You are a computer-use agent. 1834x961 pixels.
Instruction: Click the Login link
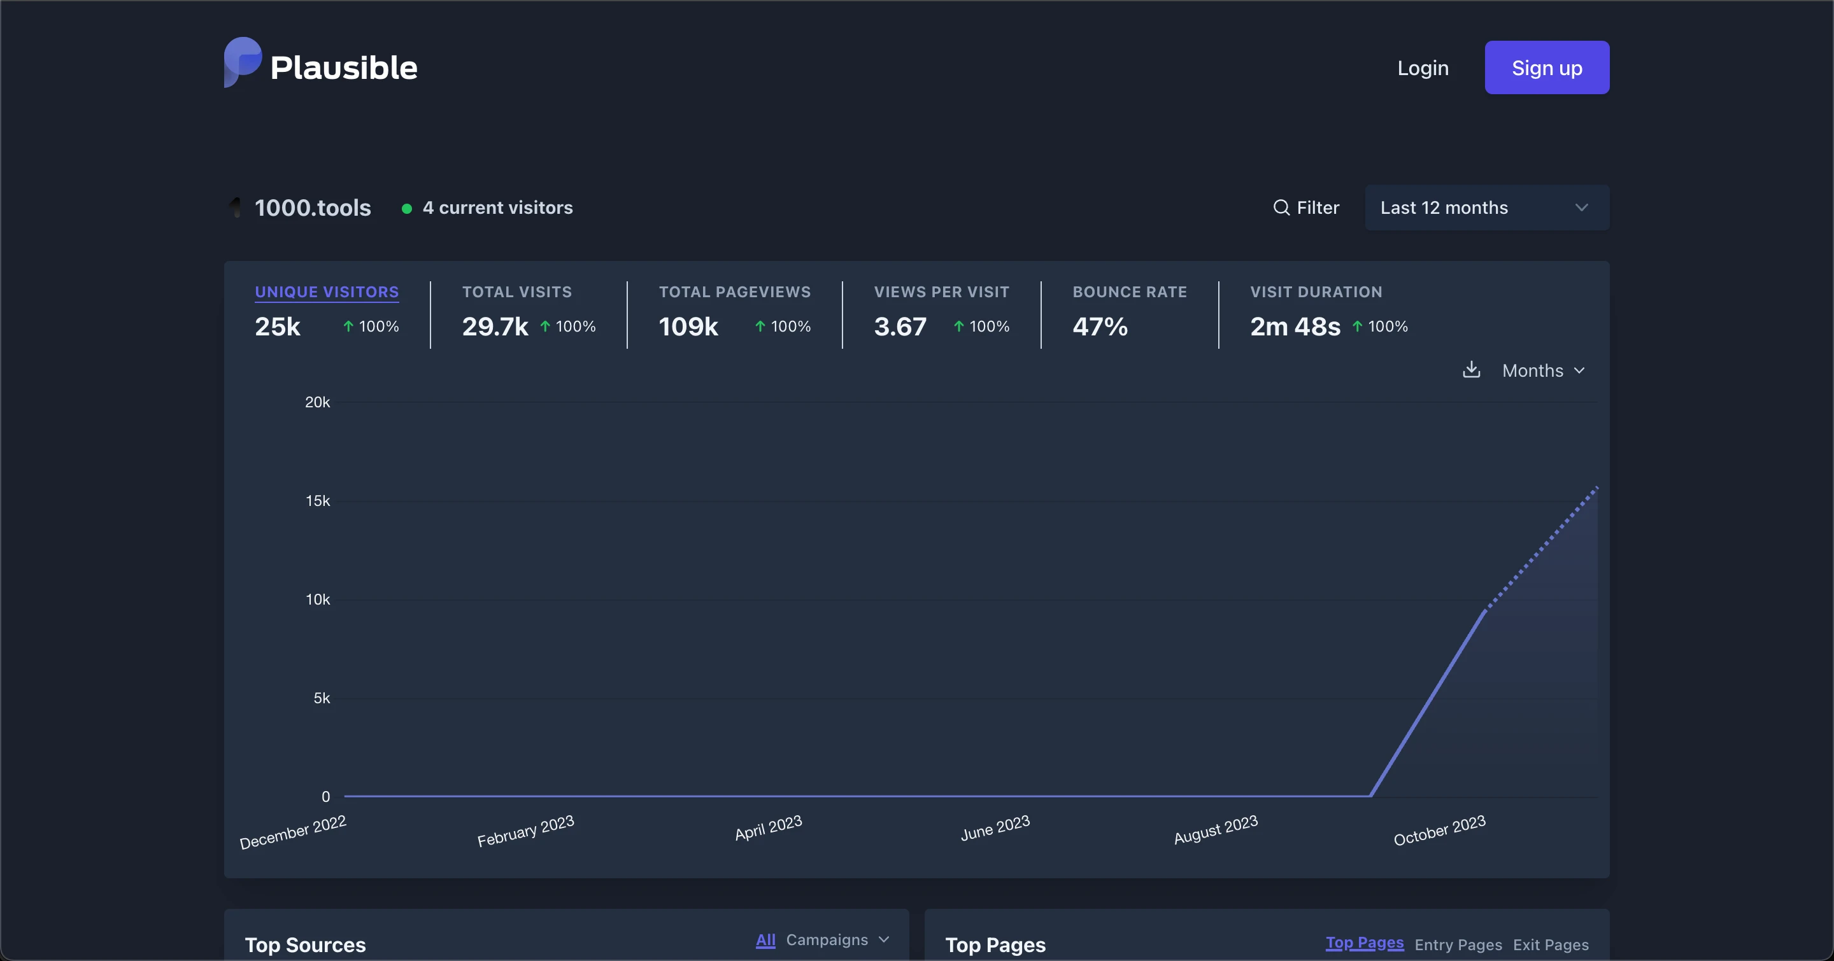coord(1423,67)
